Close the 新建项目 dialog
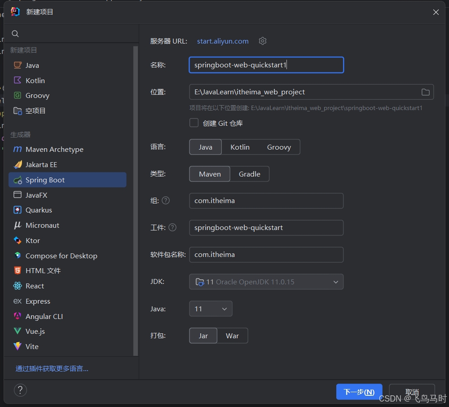This screenshot has width=449, height=407. pyautogui.click(x=436, y=12)
